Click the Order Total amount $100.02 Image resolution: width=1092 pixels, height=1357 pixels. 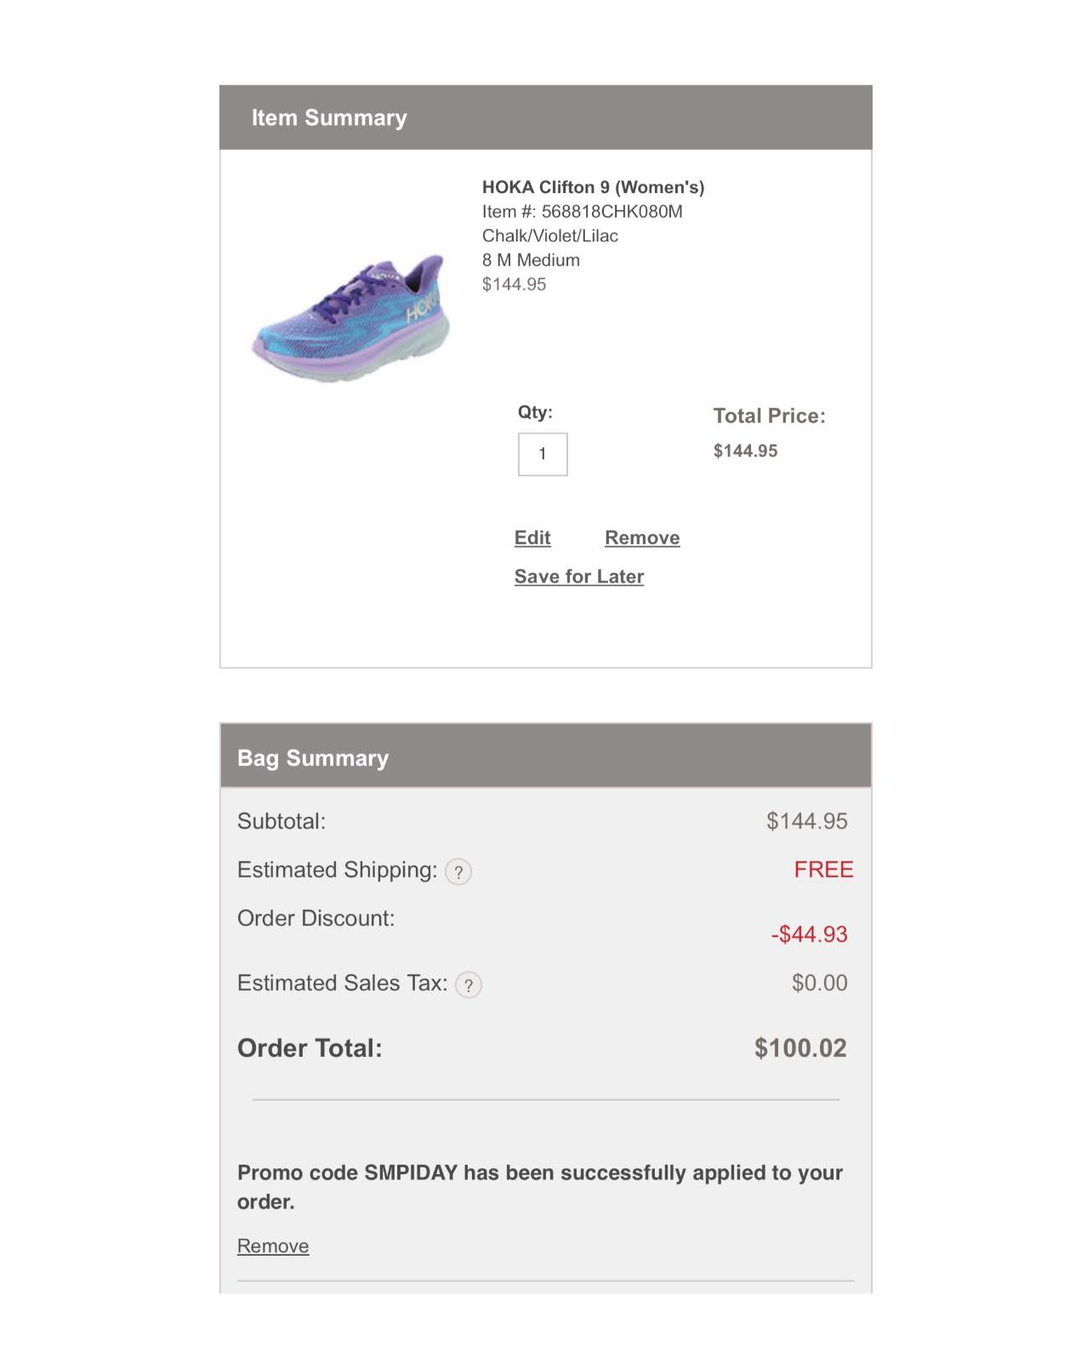click(799, 1048)
